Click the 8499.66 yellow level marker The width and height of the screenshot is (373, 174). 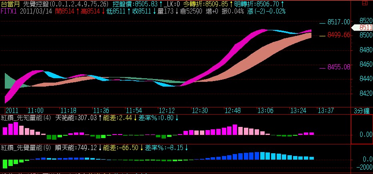[x=338, y=35]
